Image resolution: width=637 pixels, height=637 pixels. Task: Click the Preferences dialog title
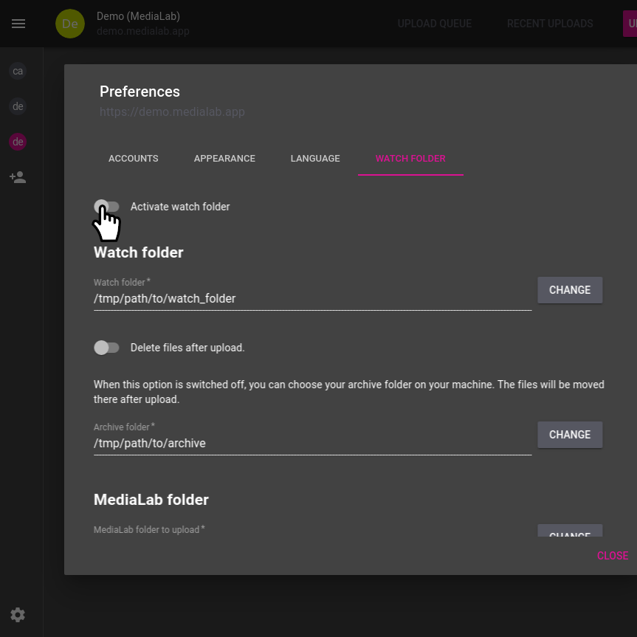(140, 92)
